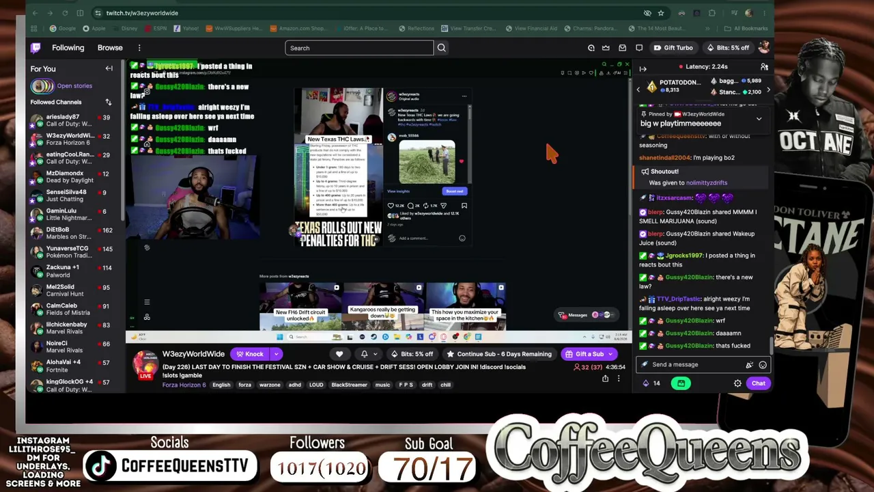
Task: Select the BlackStreamer stream tag
Action: 349,385
